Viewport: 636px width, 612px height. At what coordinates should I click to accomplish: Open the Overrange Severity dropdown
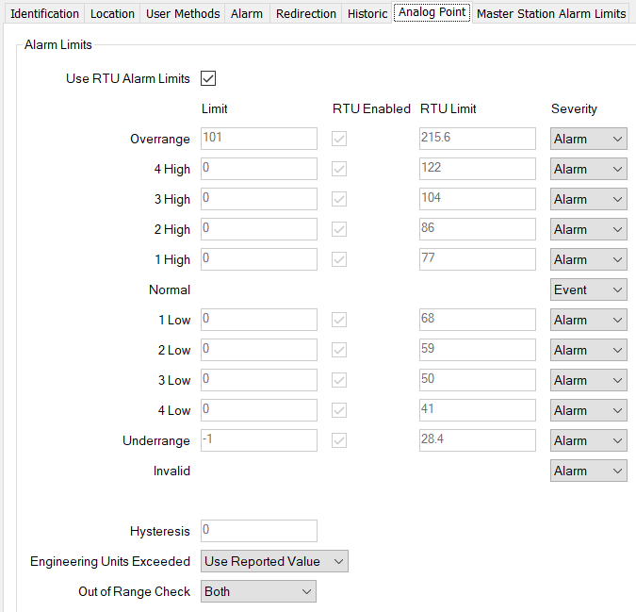(x=589, y=139)
